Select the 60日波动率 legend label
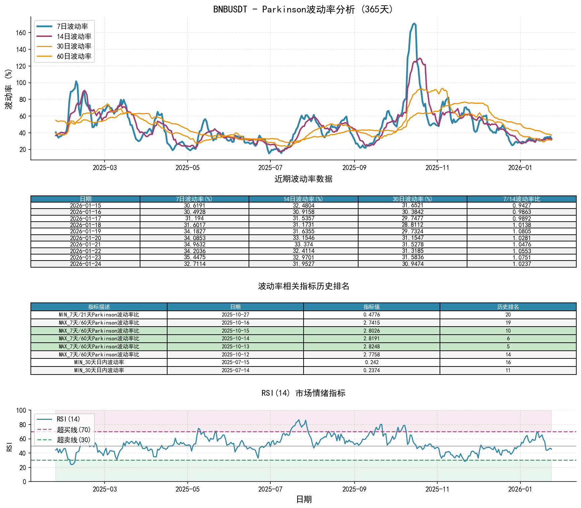The height and width of the screenshot is (508, 581). pyautogui.click(x=74, y=56)
